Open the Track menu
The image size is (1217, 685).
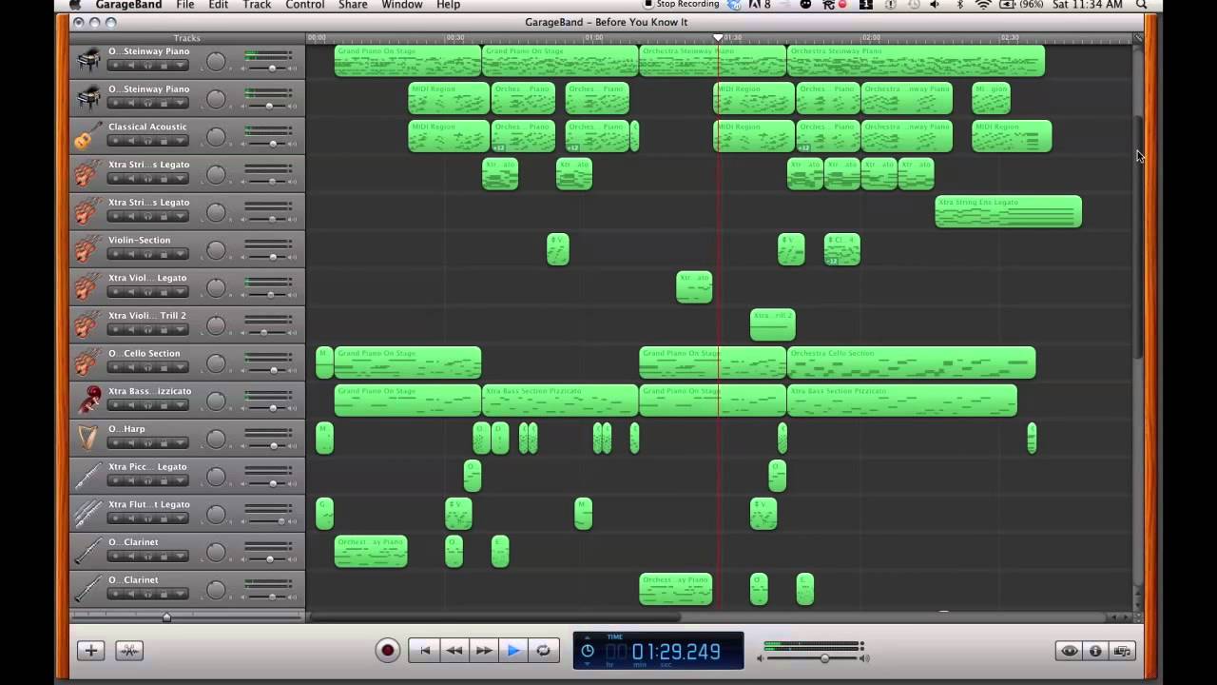(257, 5)
